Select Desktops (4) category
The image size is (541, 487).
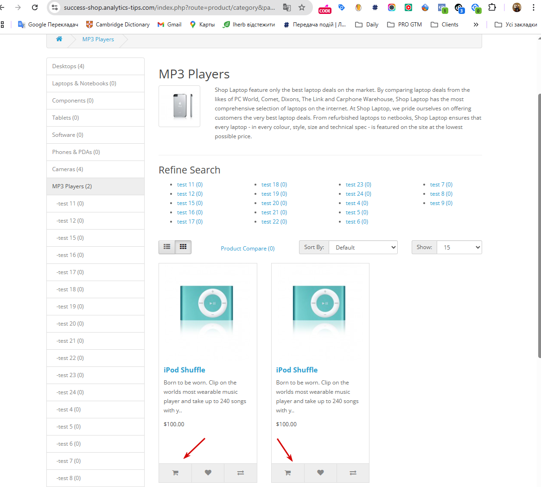(x=95, y=66)
